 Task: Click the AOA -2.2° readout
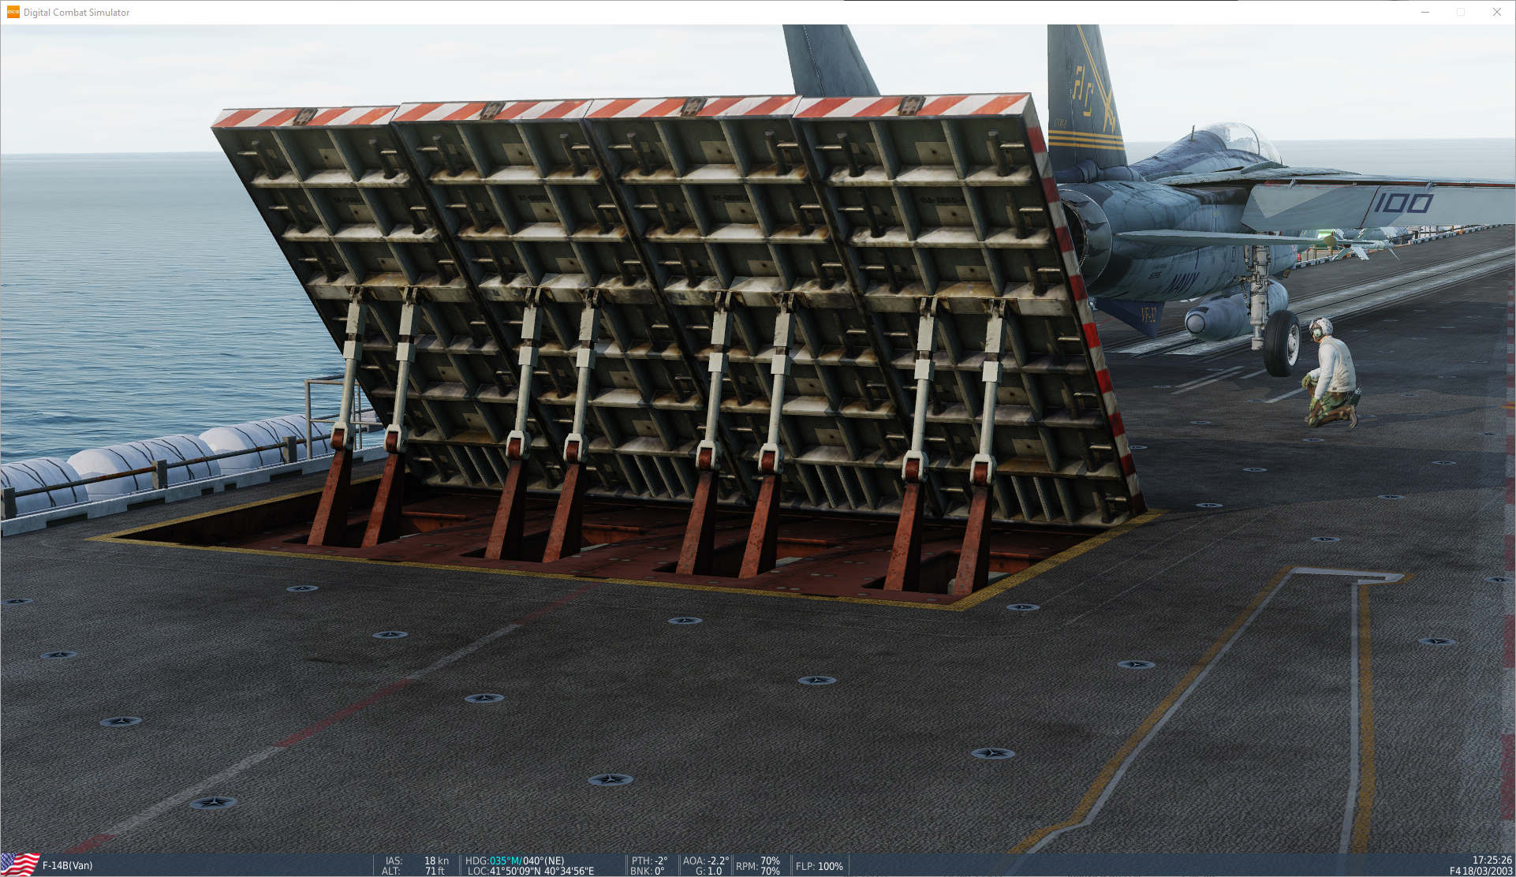pos(706,860)
